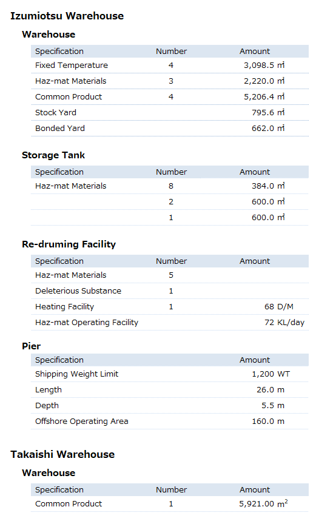
Task: Click the Deleterious Substance row label
Action: pos(78,291)
